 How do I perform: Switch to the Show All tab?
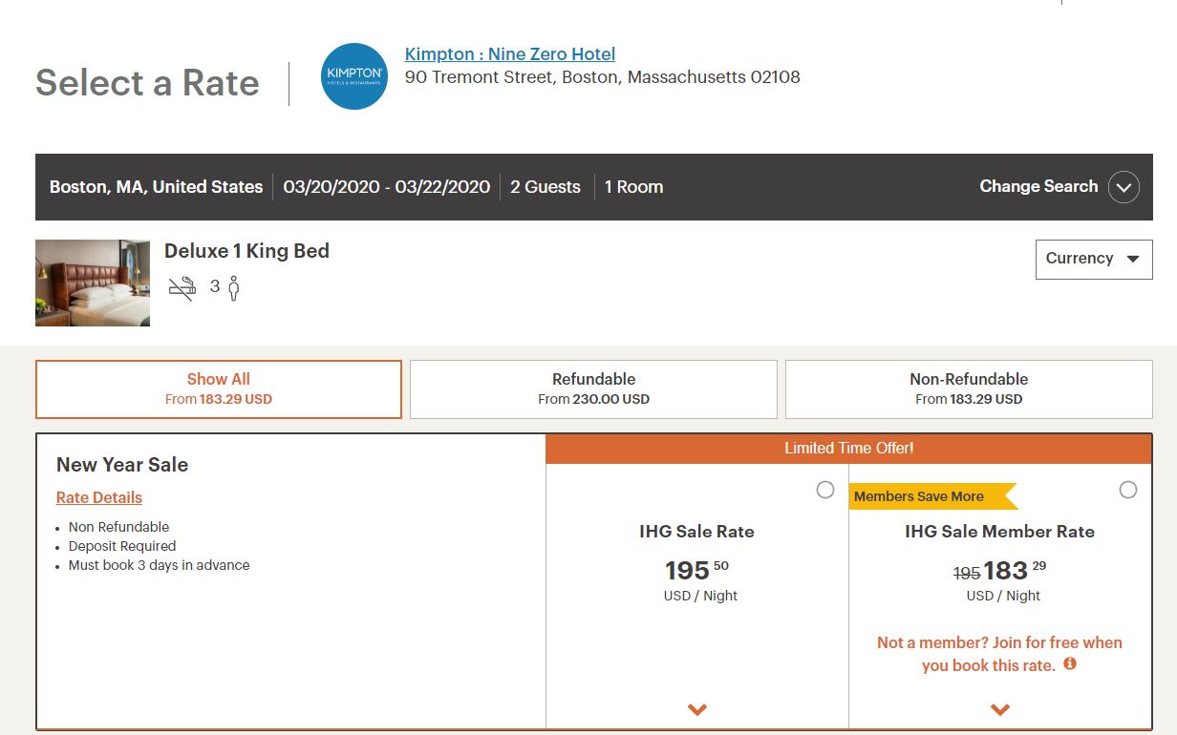click(219, 388)
